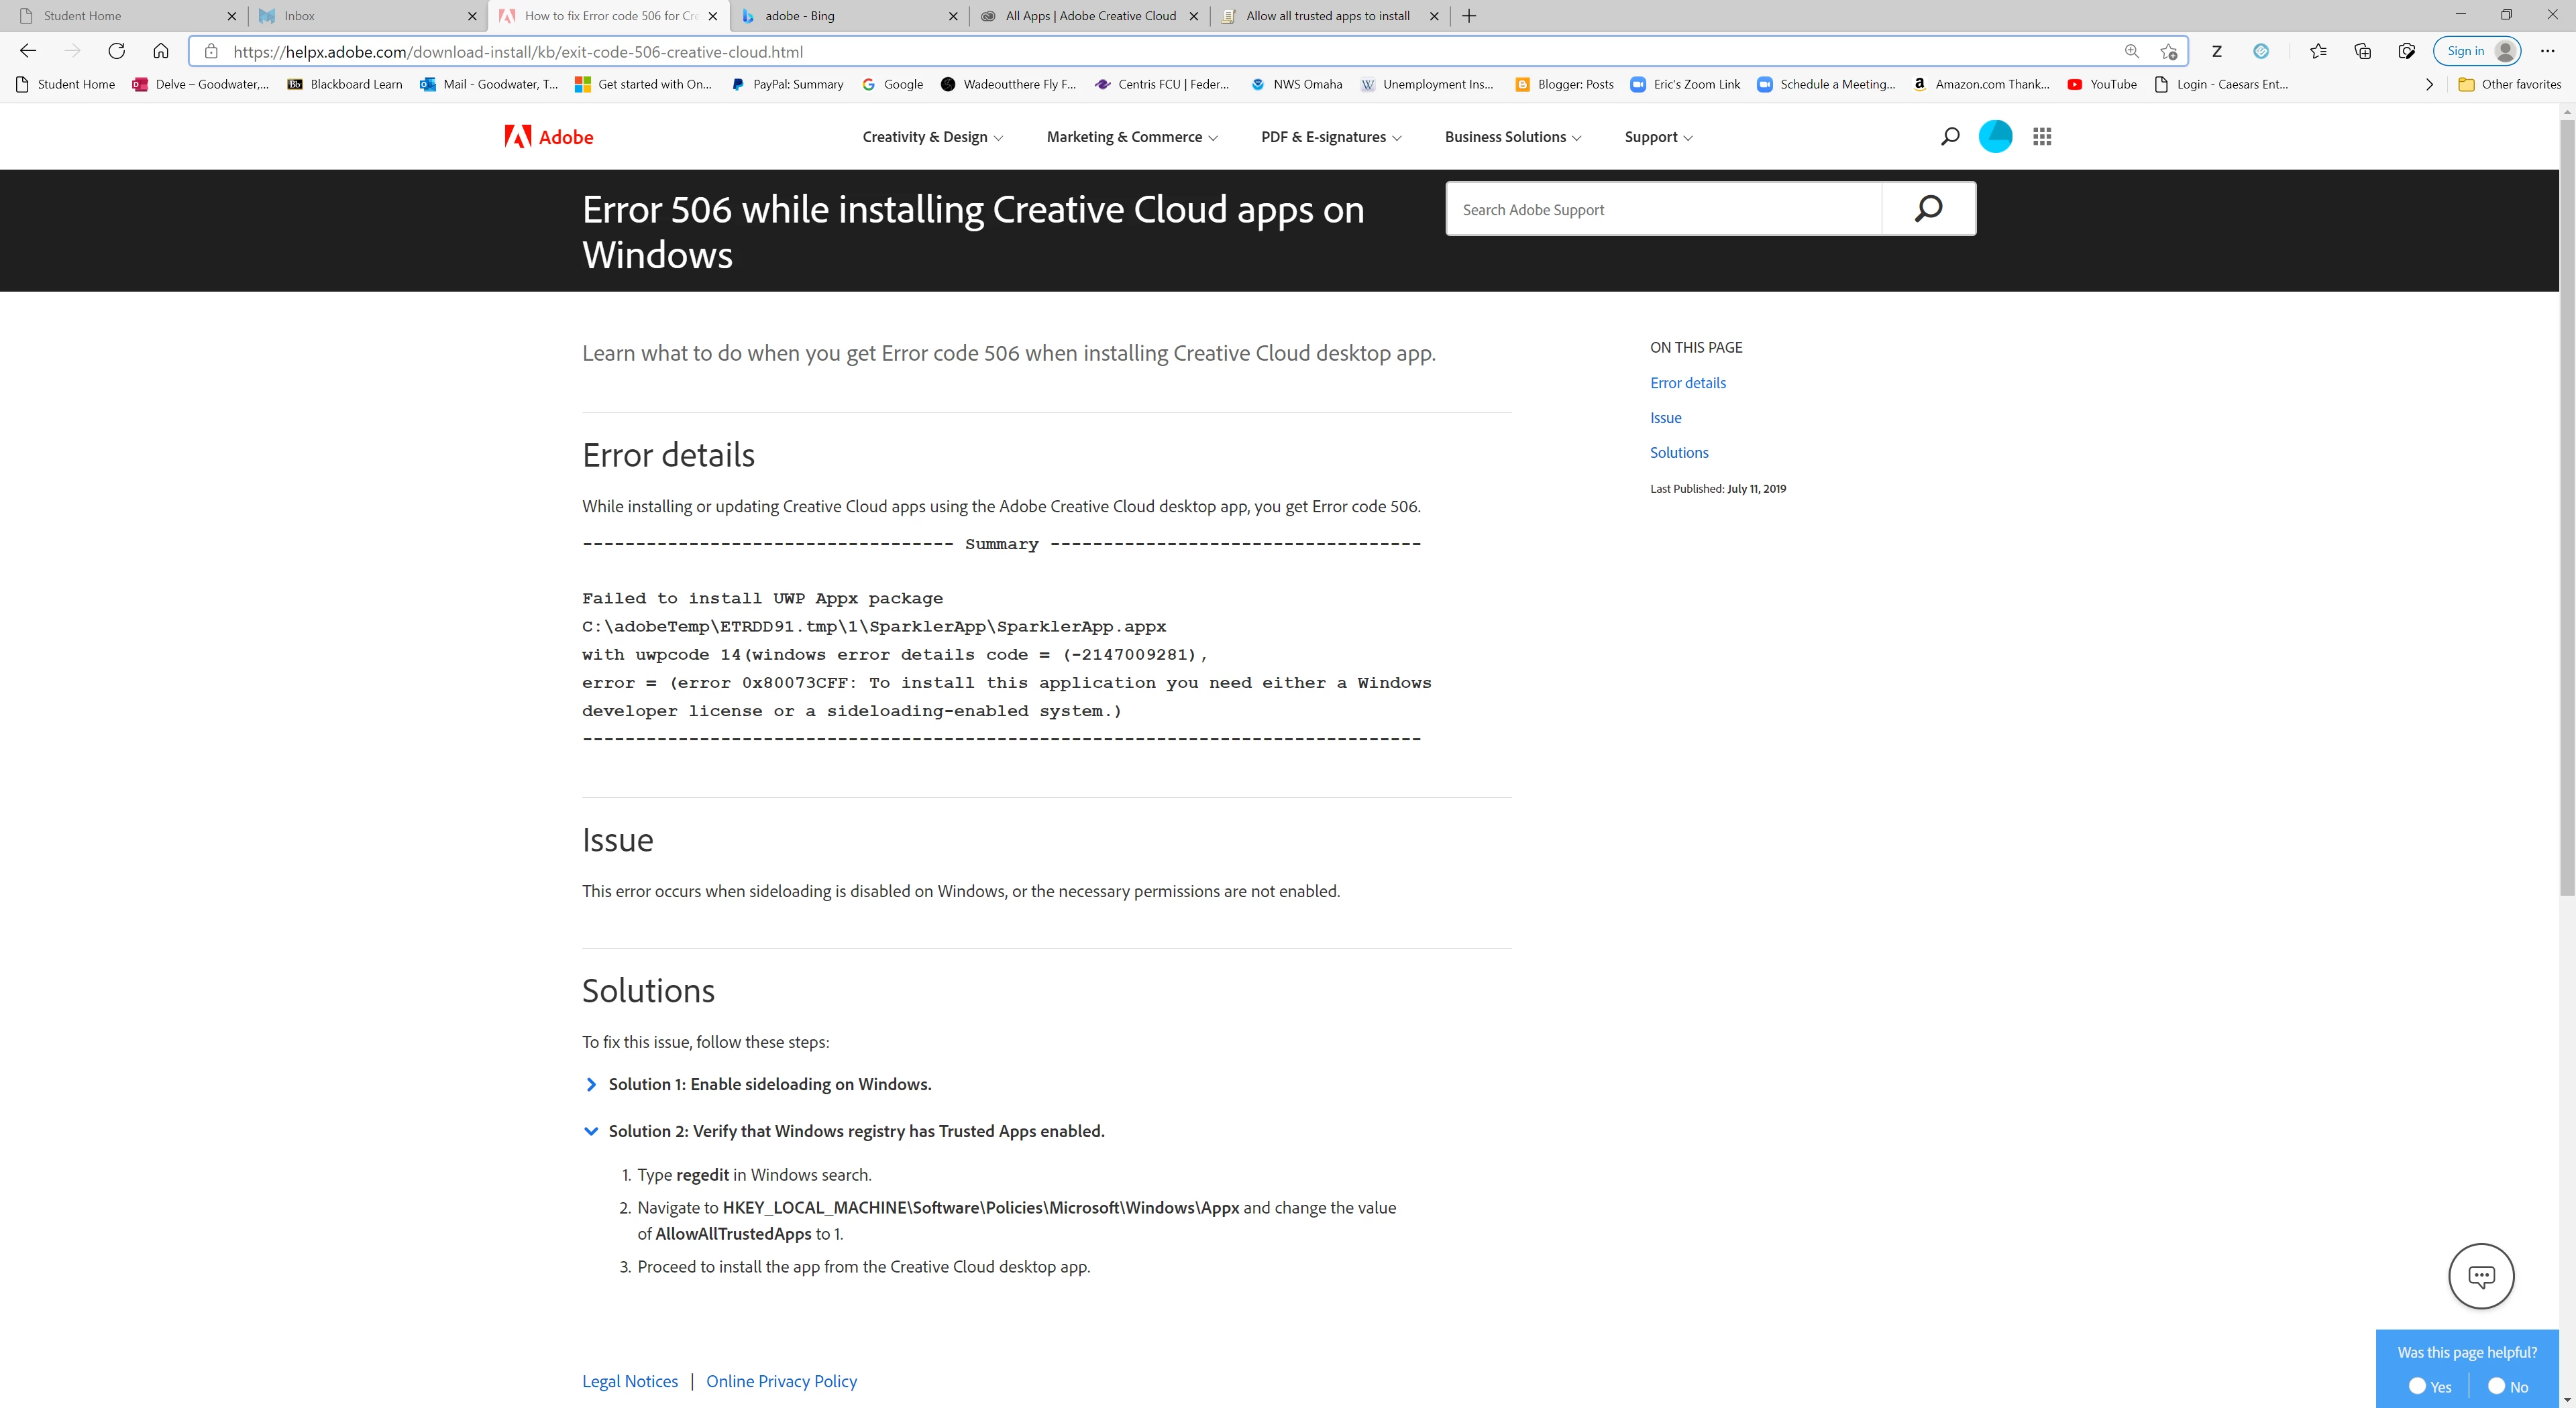Click the Search Adobe Support field

coord(1663,210)
